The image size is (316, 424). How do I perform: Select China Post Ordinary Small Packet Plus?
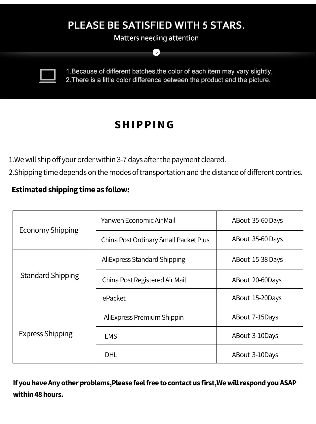coord(156,240)
